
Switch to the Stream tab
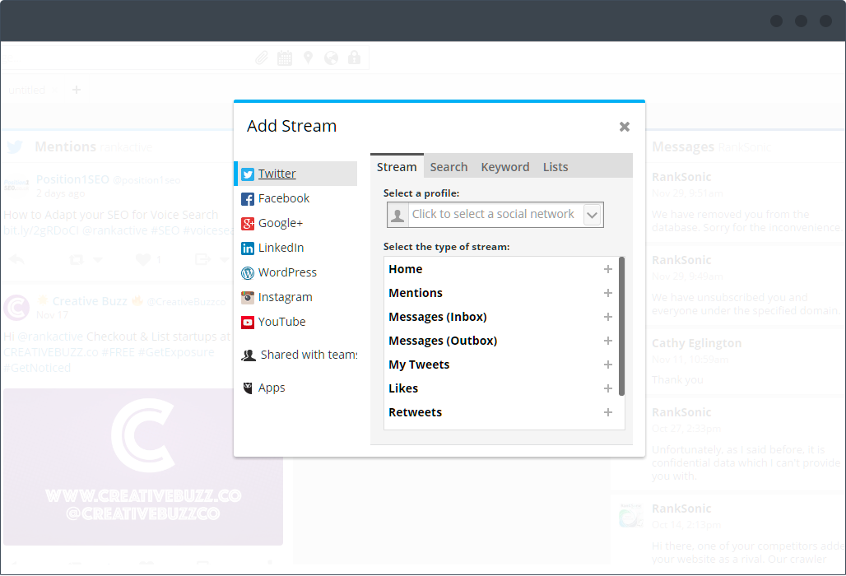397,167
